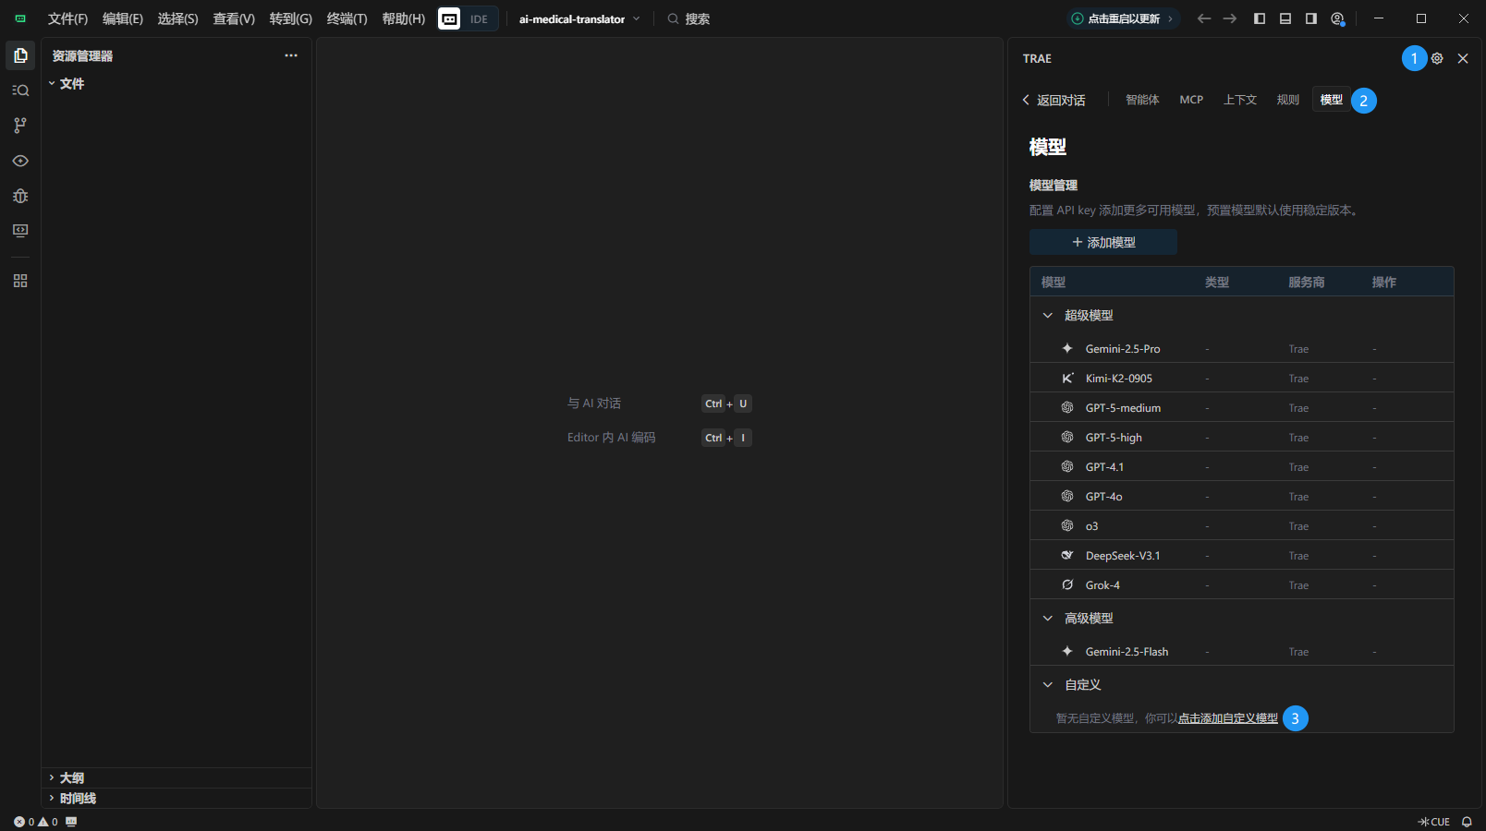Image resolution: width=1486 pixels, height=831 pixels.
Task: Open the Explorer files sidebar icon
Action: (20, 55)
